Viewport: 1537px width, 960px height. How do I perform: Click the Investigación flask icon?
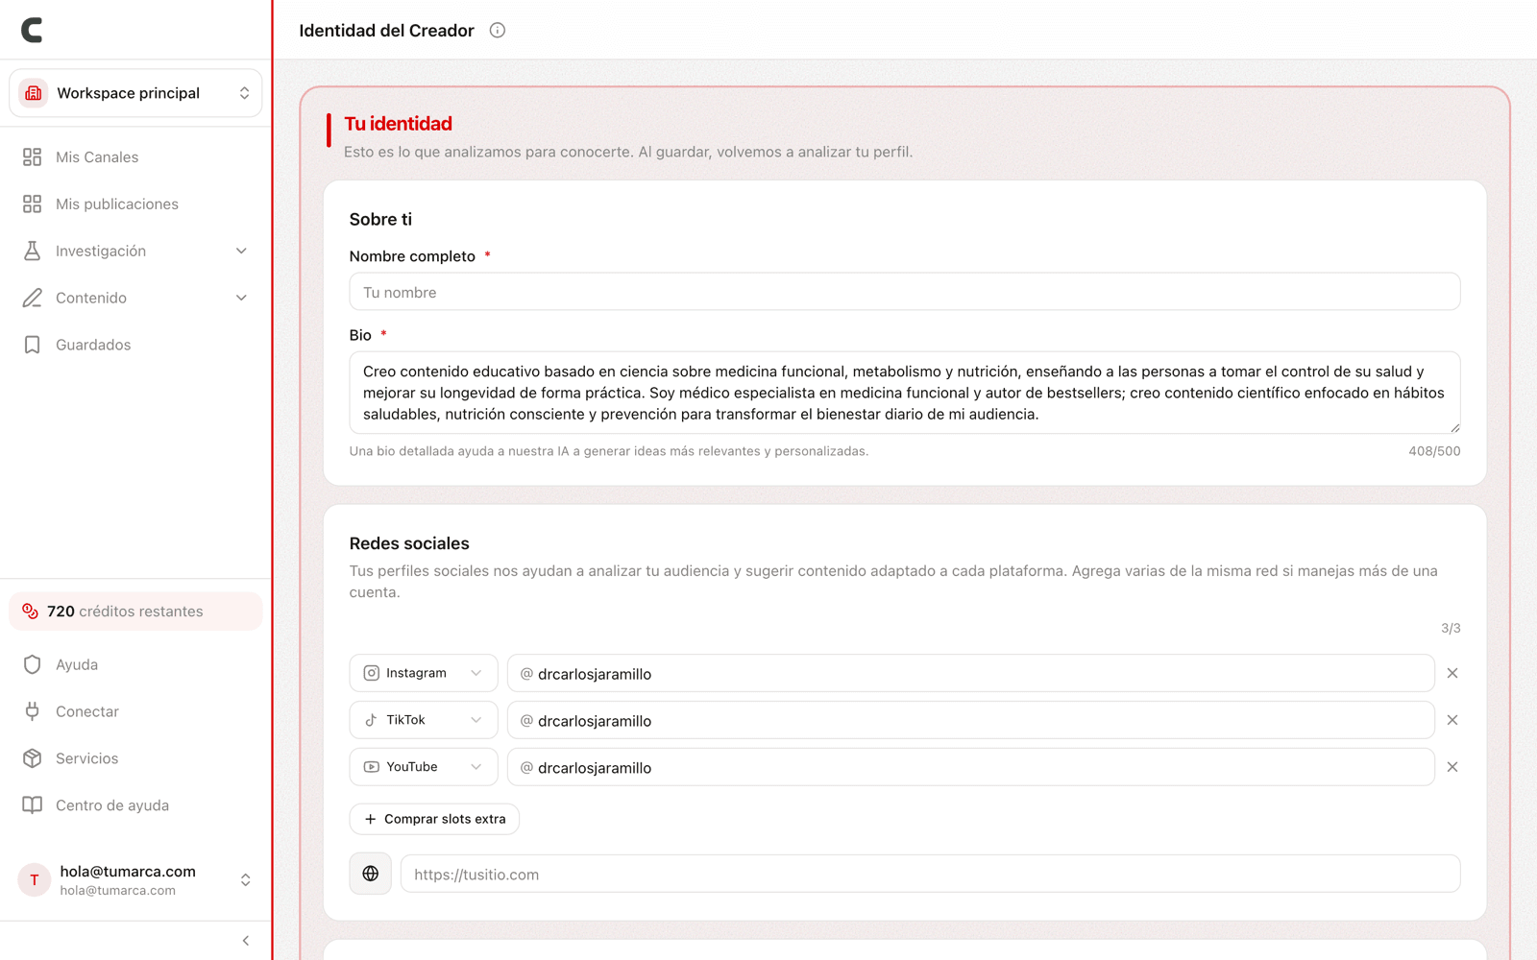[x=33, y=251]
